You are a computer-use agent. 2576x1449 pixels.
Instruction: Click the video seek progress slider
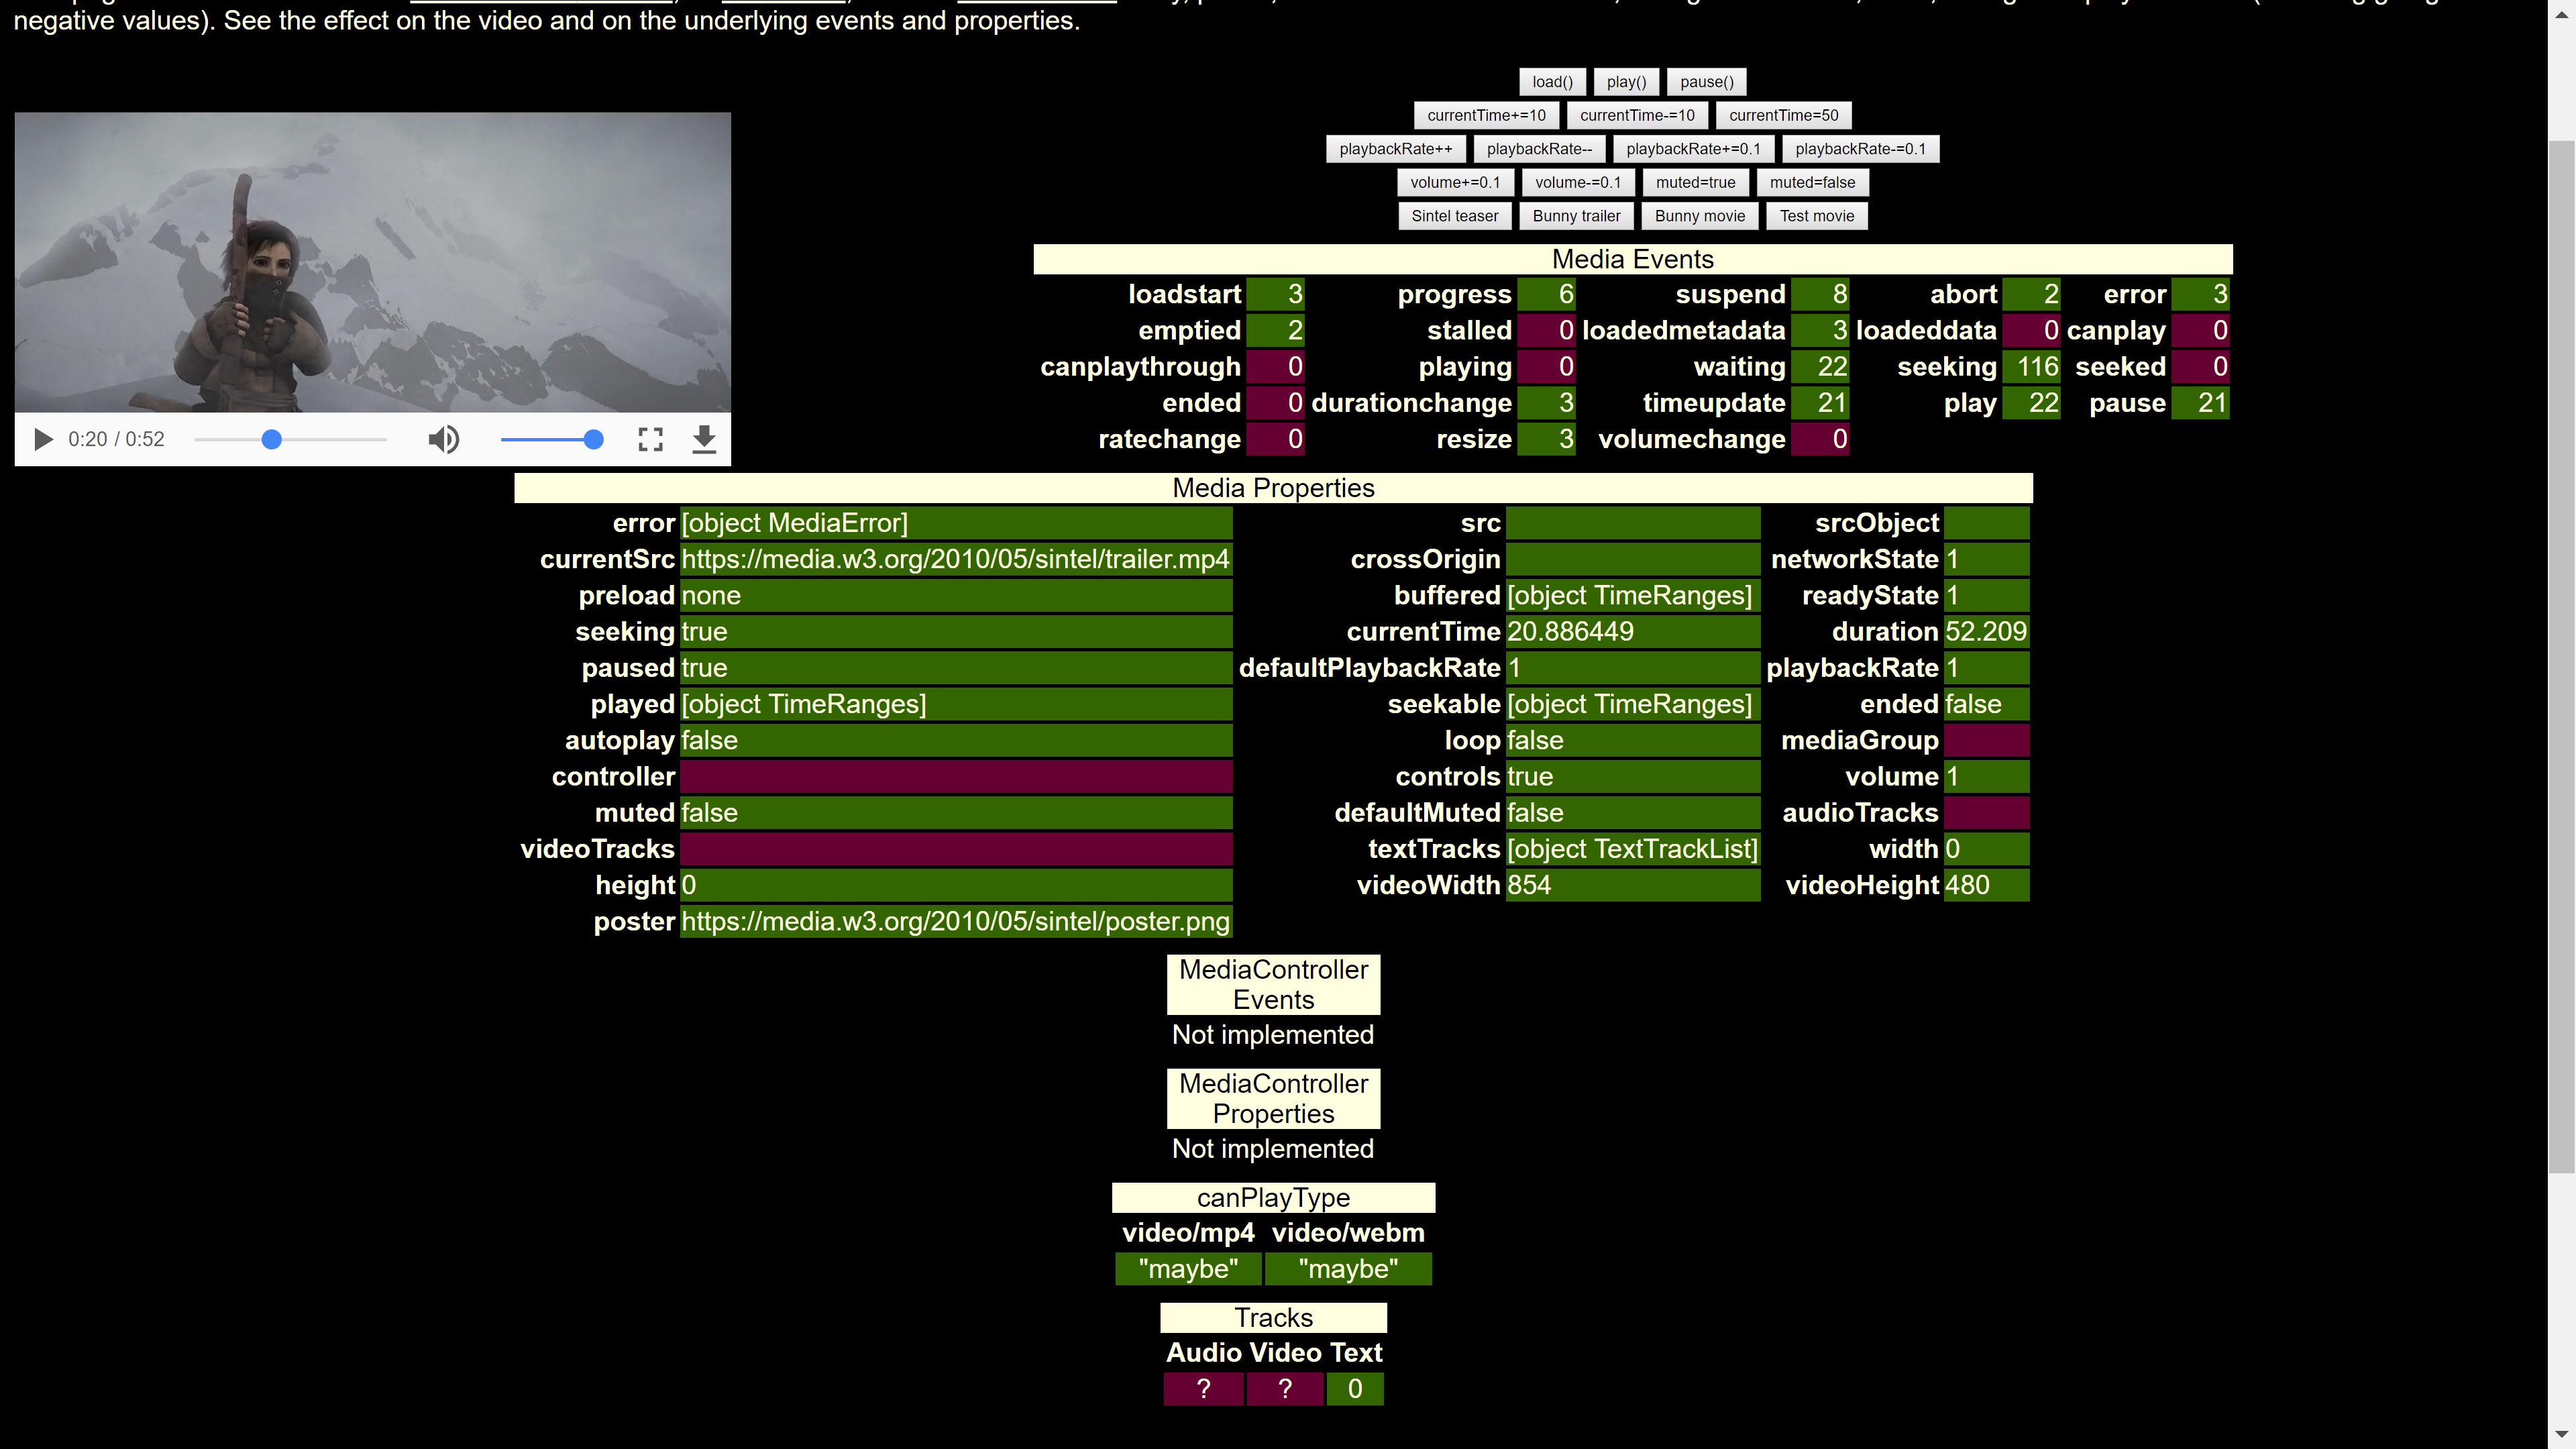(x=290, y=439)
